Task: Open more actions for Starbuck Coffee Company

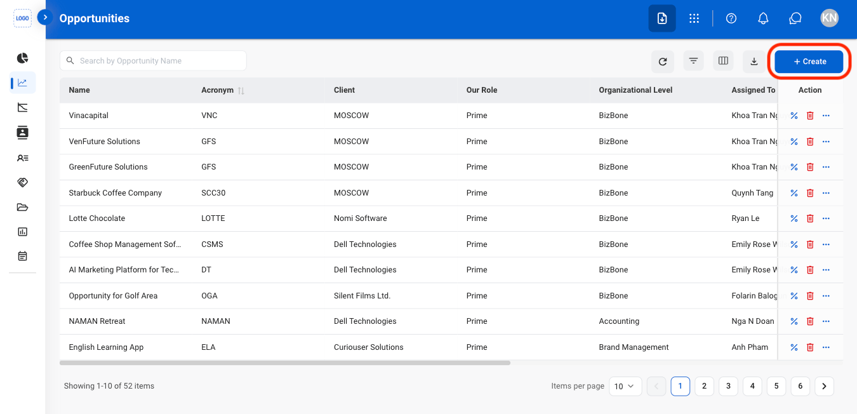Action: pyautogui.click(x=826, y=193)
